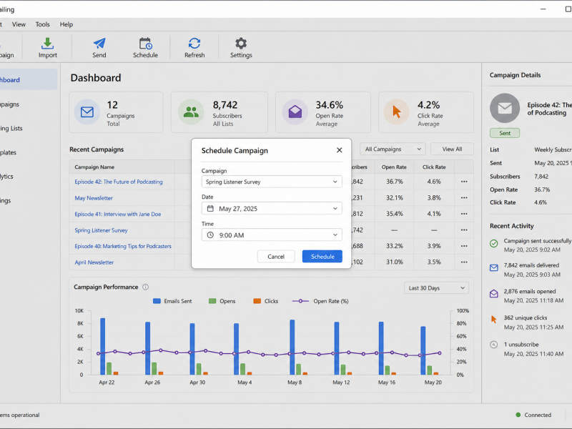Click the clock icon in Time field
572x429 pixels.
click(x=210, y=235)
